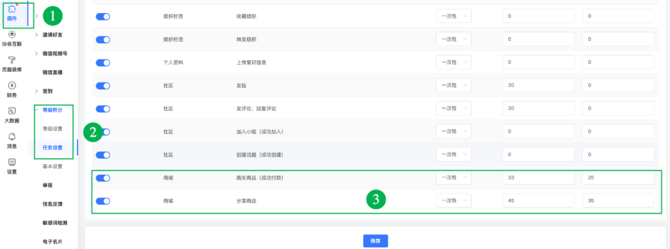
Task: Open the 页面装修 paint roller icon
Action: (12, 61)
